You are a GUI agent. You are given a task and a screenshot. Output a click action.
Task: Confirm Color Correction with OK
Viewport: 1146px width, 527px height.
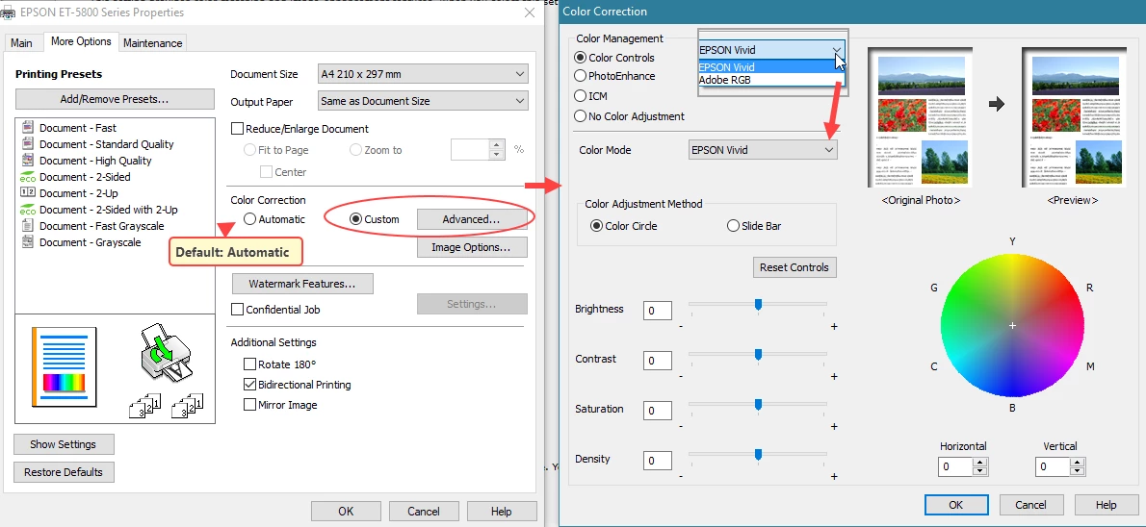click(x=956, y=504)
